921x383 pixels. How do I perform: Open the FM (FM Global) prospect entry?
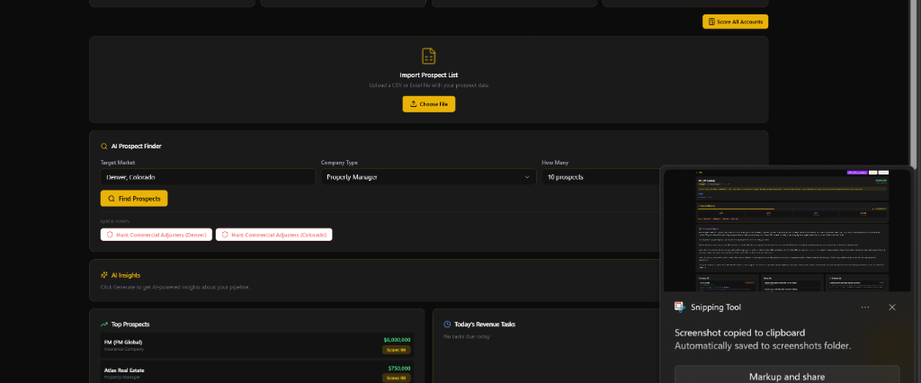256,345
